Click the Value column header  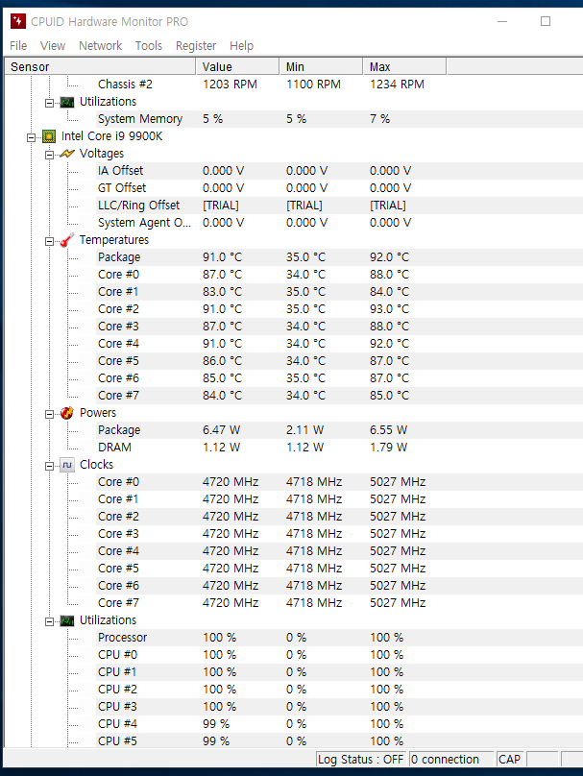238,67
